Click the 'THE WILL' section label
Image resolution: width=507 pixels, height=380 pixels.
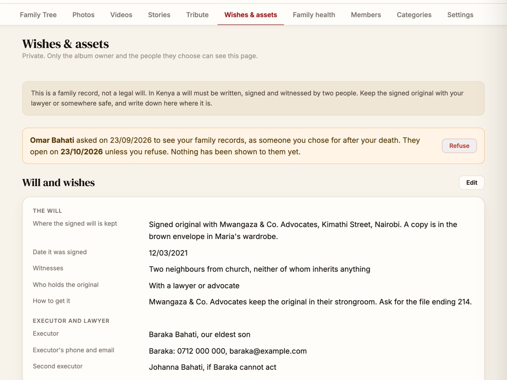coord(47,211)
